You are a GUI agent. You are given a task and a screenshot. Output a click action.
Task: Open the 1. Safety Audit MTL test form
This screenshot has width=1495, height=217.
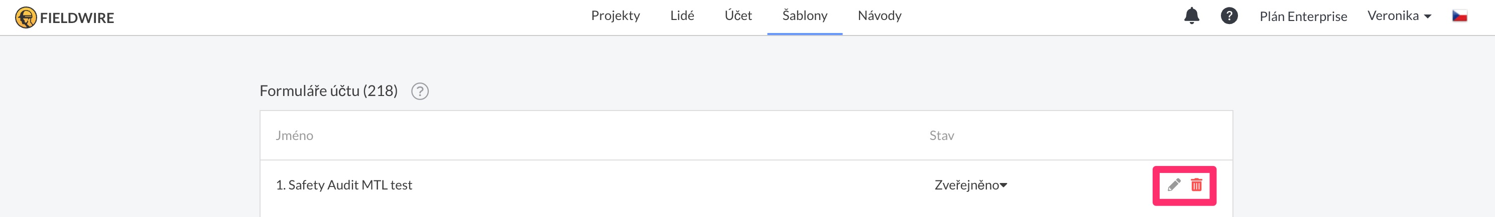coord(344,185)
